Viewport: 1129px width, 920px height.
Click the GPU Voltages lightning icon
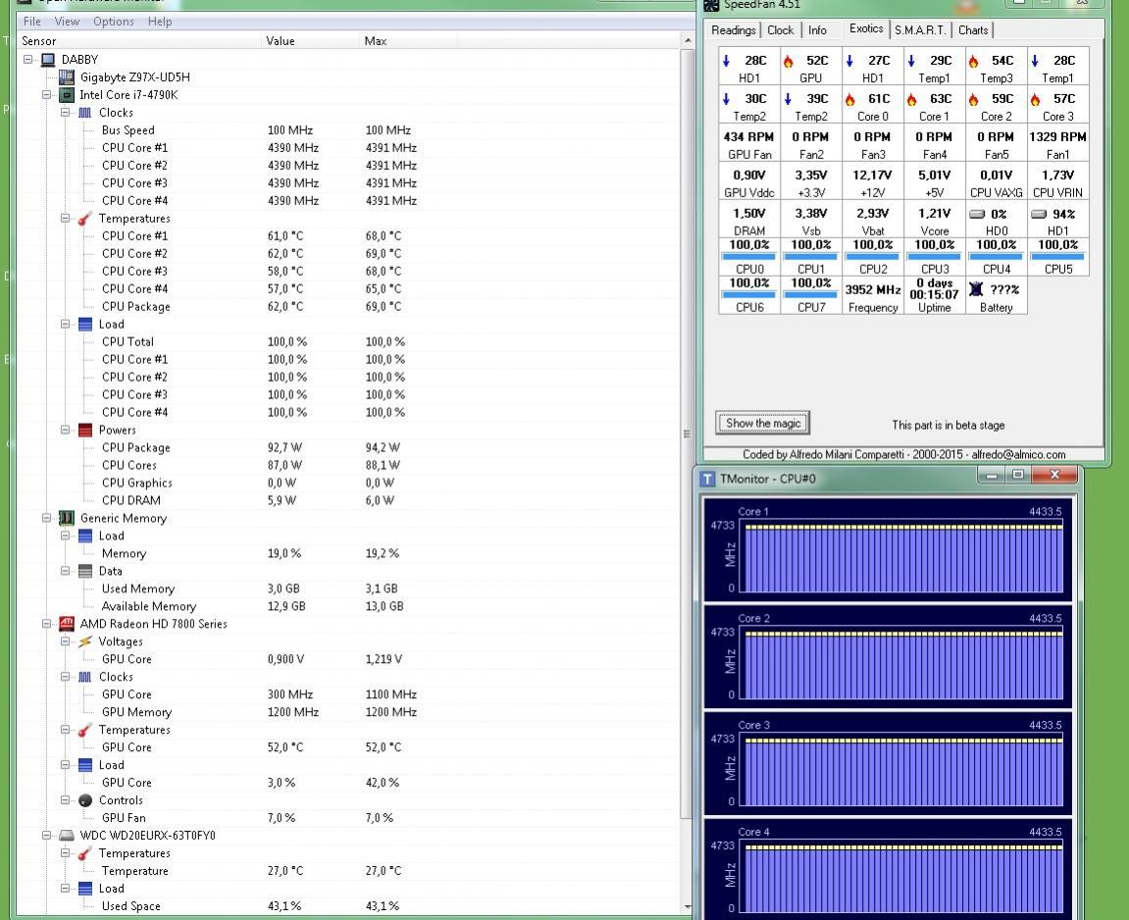tap(85, 641)
